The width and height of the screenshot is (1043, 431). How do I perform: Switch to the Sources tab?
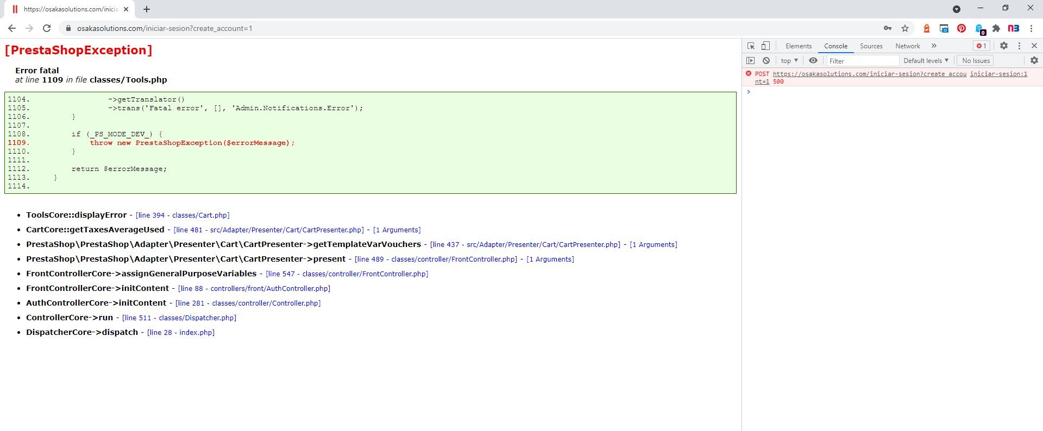pos(871,46)
